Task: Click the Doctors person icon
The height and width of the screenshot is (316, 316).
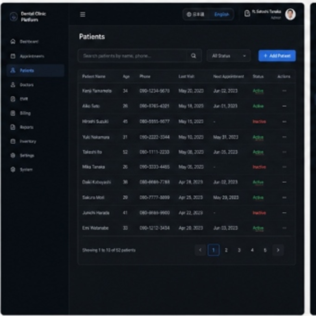Action: click(13, 85)
